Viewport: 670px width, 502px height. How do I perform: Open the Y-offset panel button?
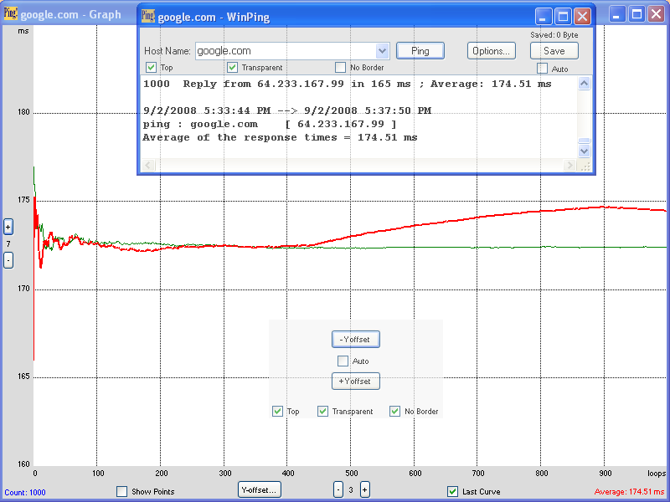click(260, 490)
